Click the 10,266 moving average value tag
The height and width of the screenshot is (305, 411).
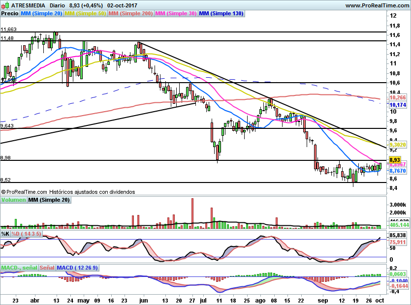[x=398, y=97]
